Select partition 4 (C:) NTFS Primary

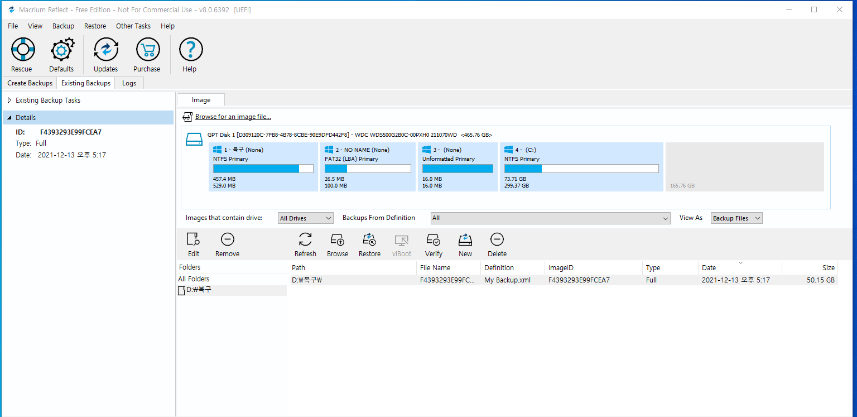(x=581, y=167)
